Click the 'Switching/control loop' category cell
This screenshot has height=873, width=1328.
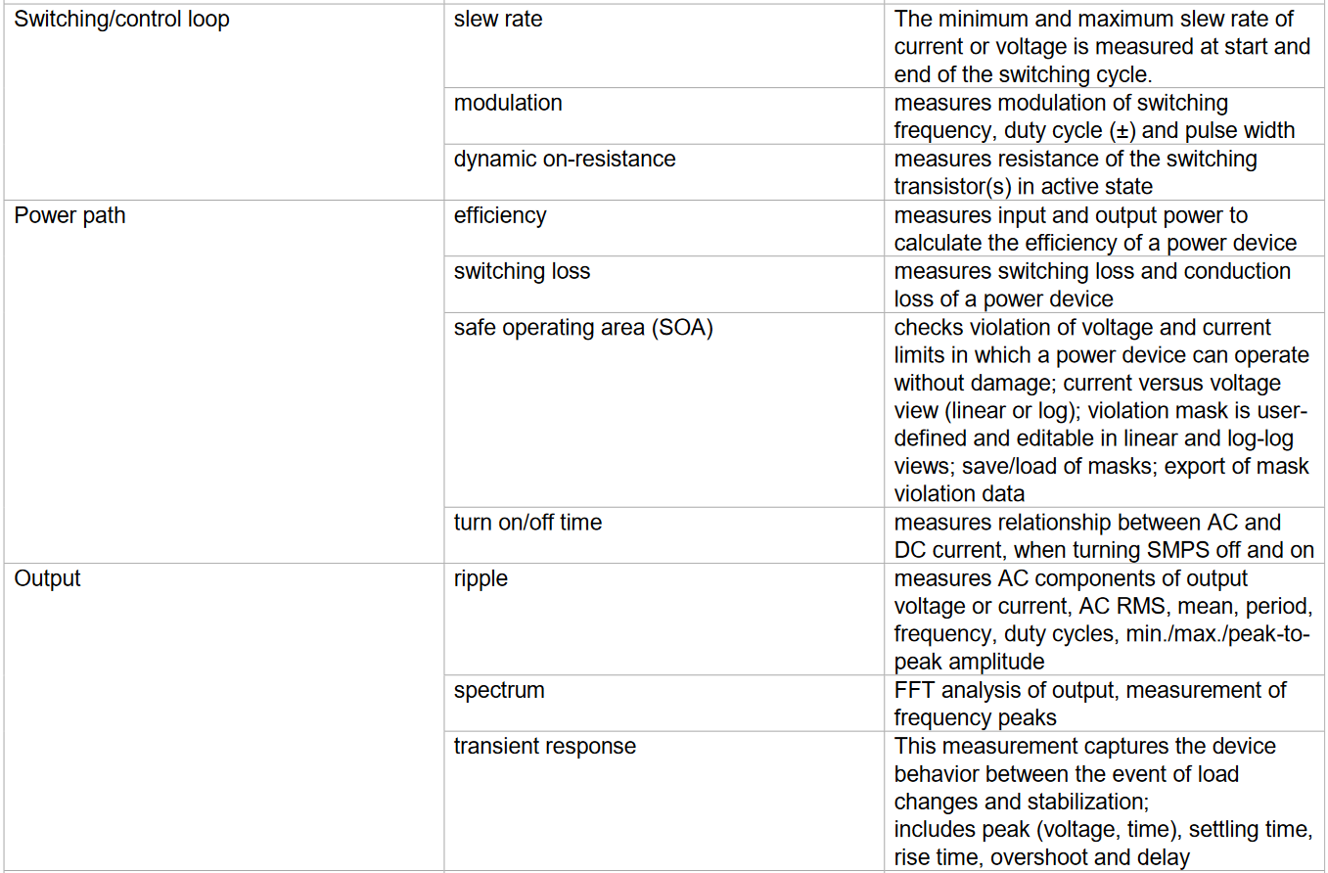(121, 20)
